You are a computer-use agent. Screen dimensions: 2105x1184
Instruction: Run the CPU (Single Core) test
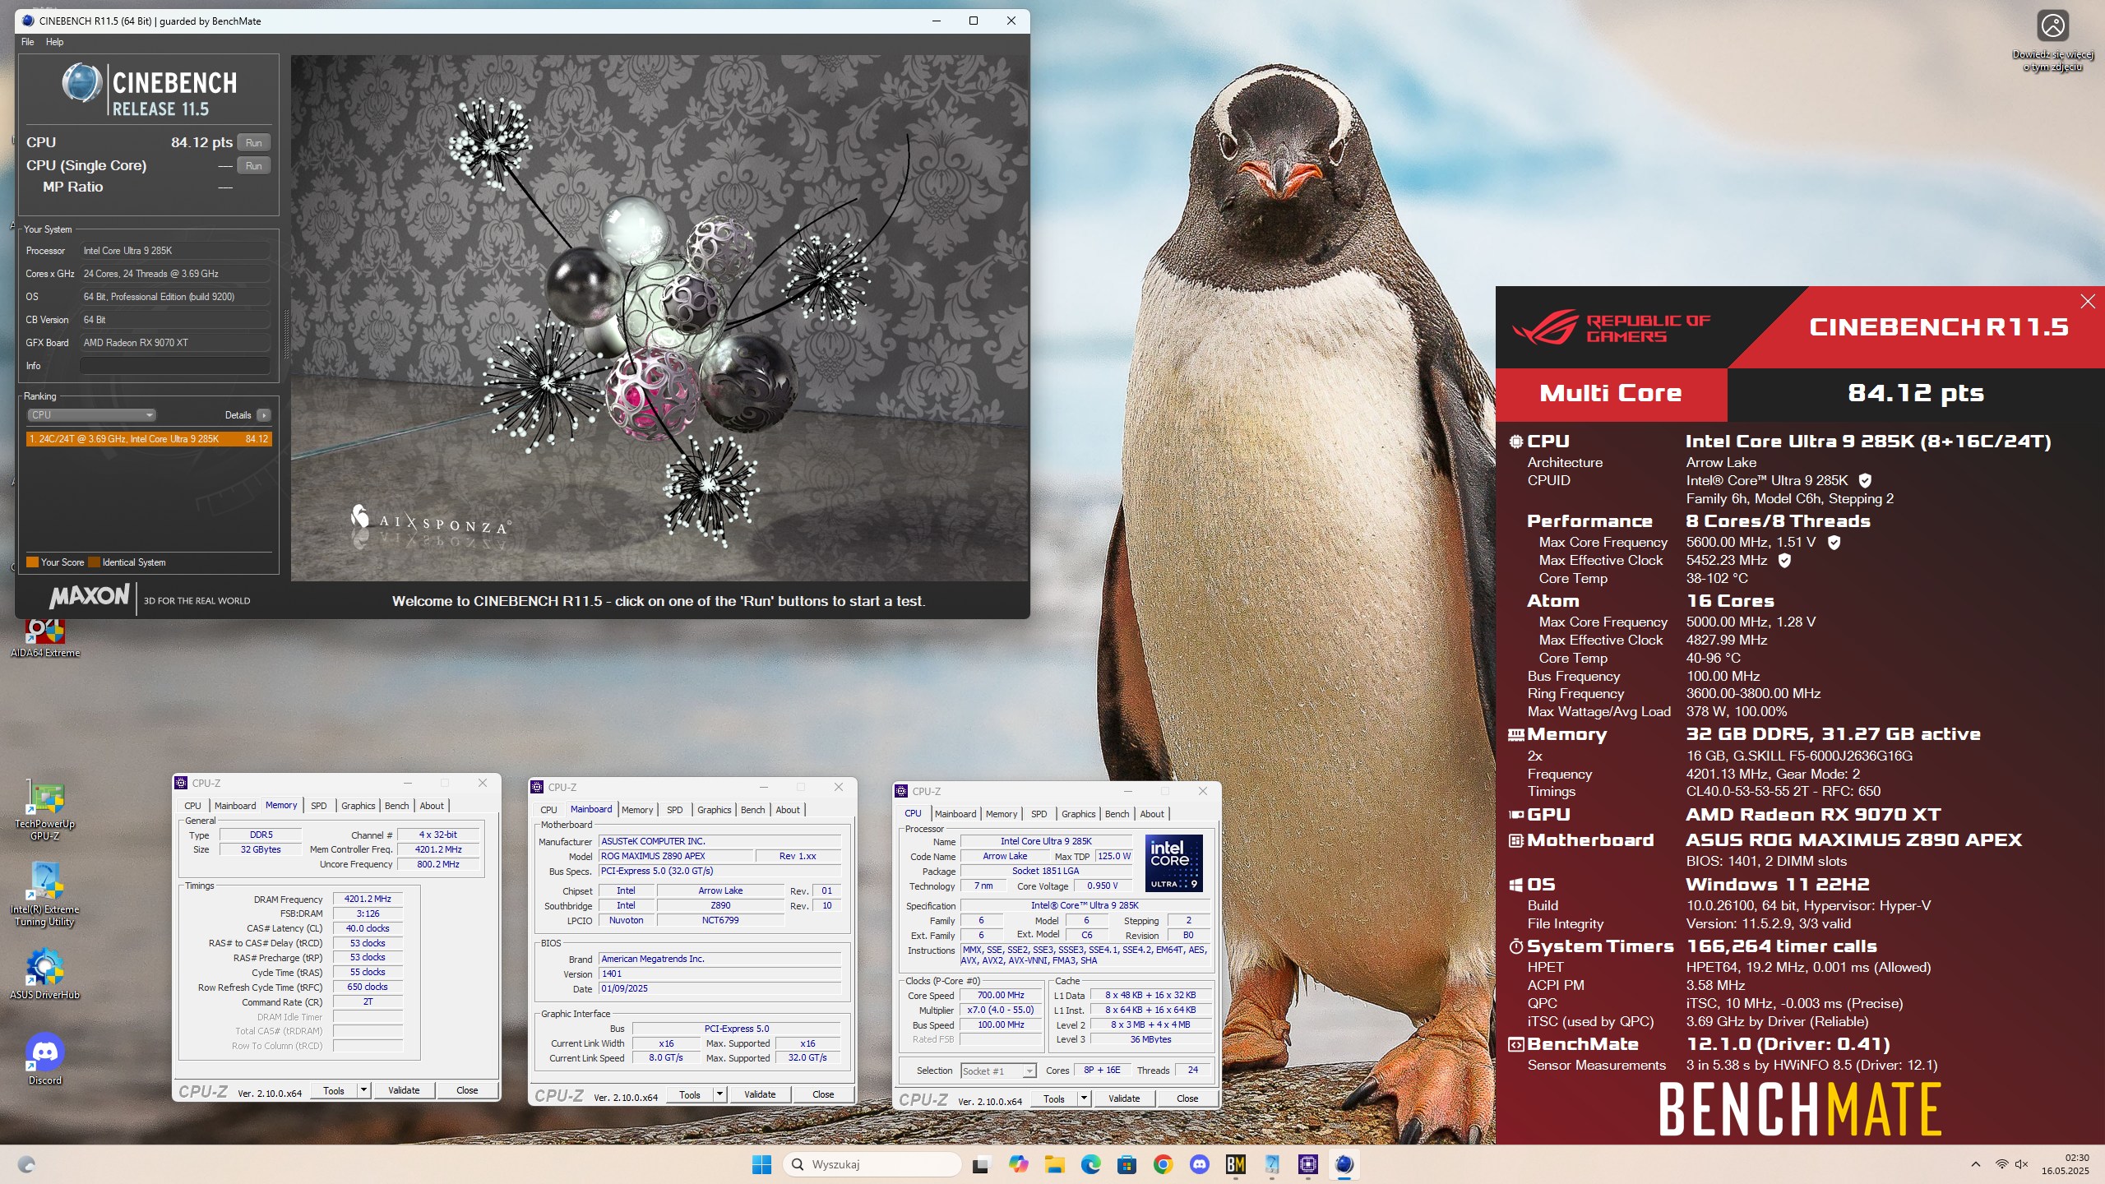(253, 165)
